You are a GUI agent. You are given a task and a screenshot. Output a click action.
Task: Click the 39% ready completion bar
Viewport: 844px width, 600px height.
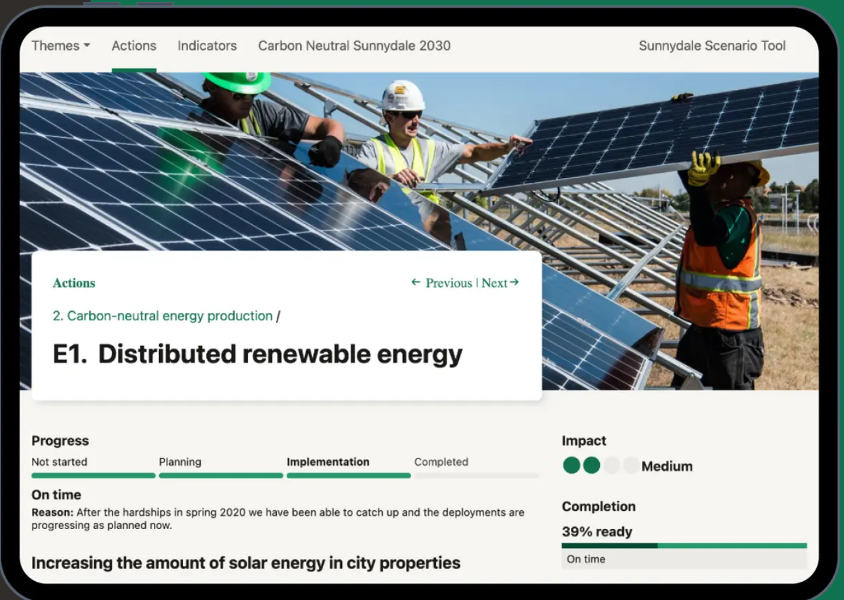[x=684, y=545]
